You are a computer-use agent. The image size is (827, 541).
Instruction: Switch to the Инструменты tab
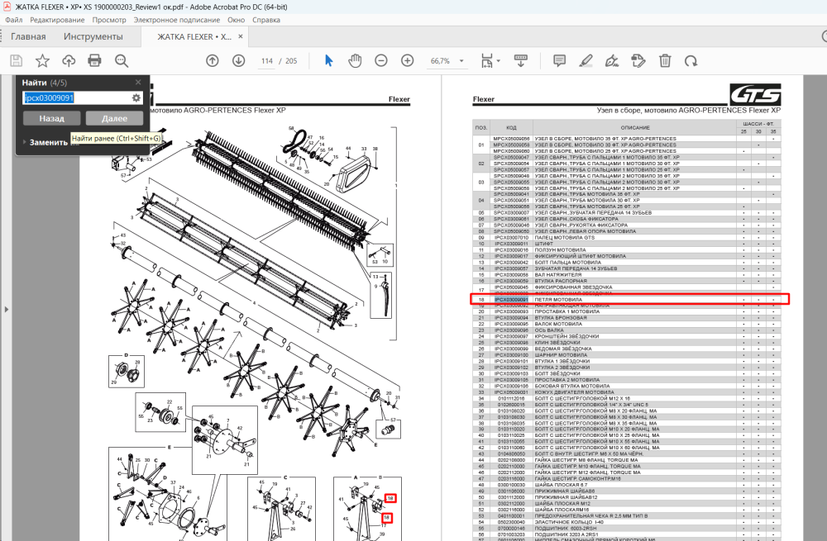[x=93, y=36]
